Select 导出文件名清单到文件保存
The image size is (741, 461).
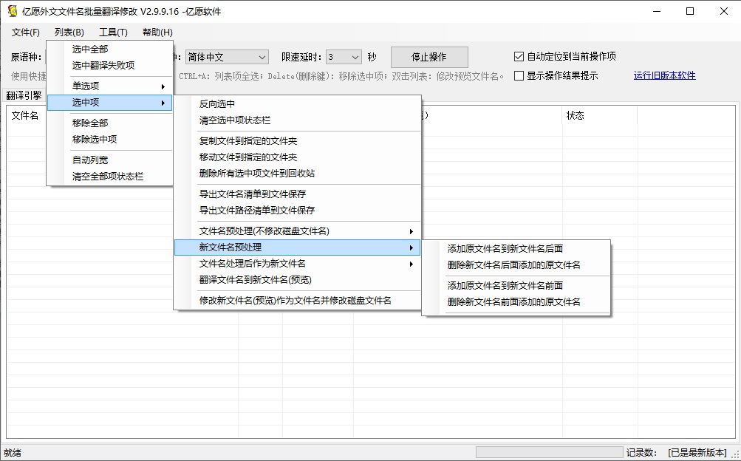pos(297,194)
